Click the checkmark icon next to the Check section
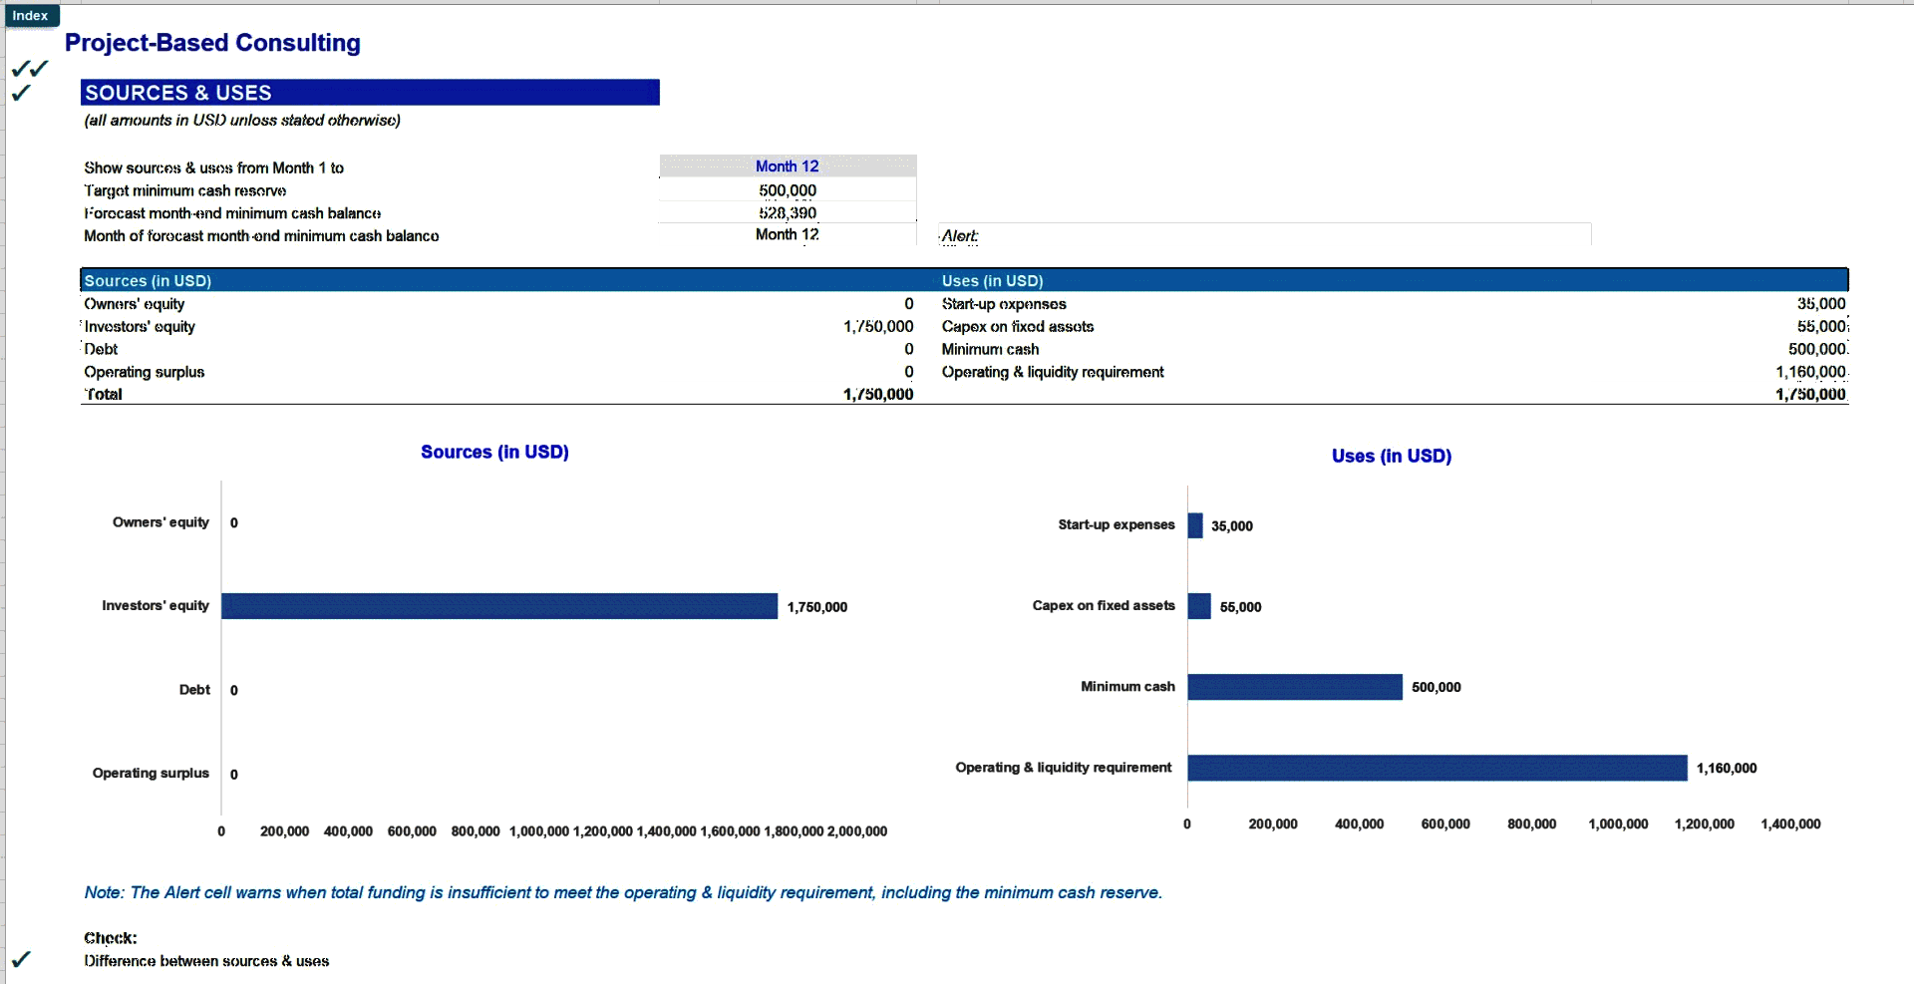 click(22, 958)
